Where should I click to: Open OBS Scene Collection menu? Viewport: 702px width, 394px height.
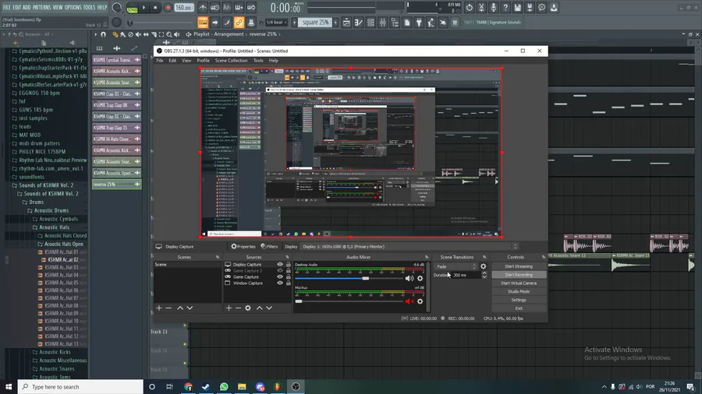coord(231,60)
